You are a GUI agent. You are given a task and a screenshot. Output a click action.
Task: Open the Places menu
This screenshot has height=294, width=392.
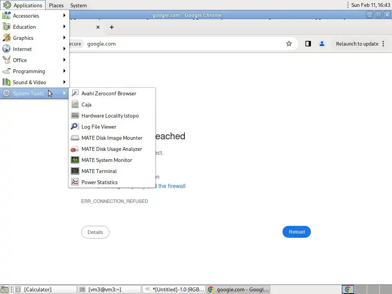pos(56,5)
